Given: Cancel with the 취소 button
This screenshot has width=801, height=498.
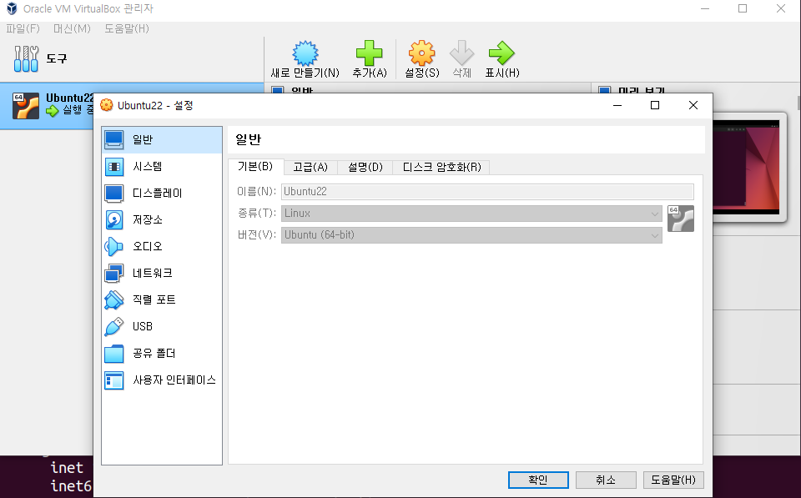Looking at the screenshot, I should coord(606,480).
